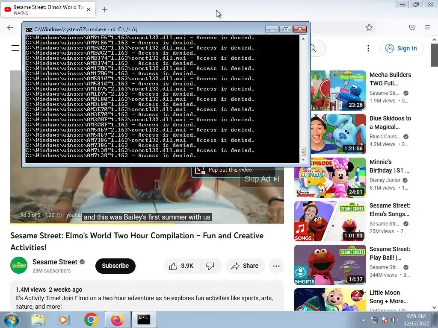The height and width of the screenshot is (328, 438).
Task: Open Sesame Street: Play Ball! title
Action: point(390,253)
